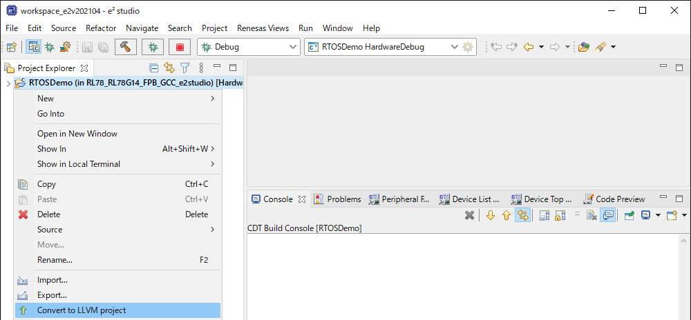Select Go Into from context menu

tap(117, 114)
